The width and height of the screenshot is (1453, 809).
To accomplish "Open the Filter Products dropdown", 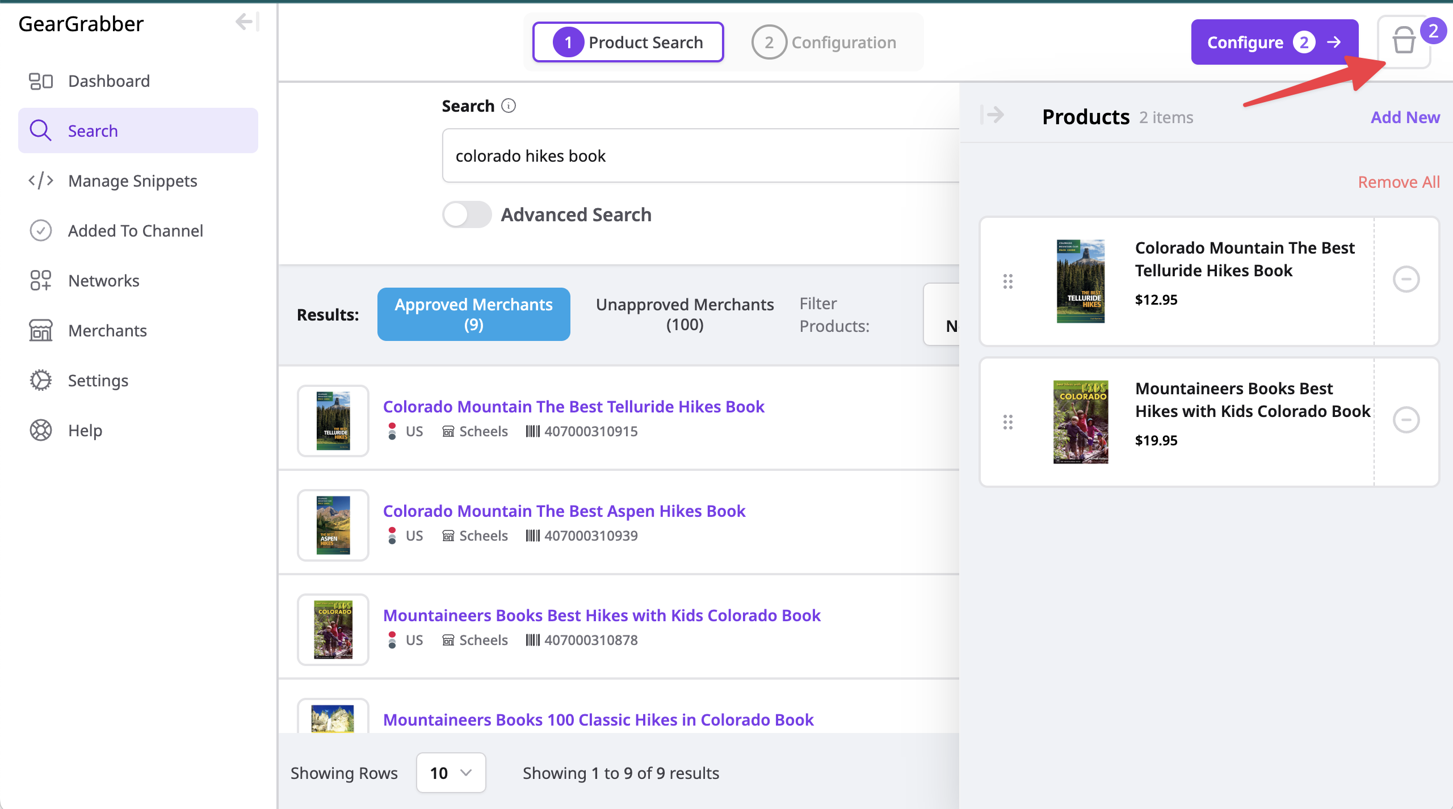I will click(942, 315).
